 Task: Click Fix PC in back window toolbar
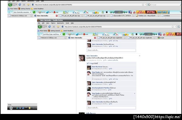coord(42,12)
